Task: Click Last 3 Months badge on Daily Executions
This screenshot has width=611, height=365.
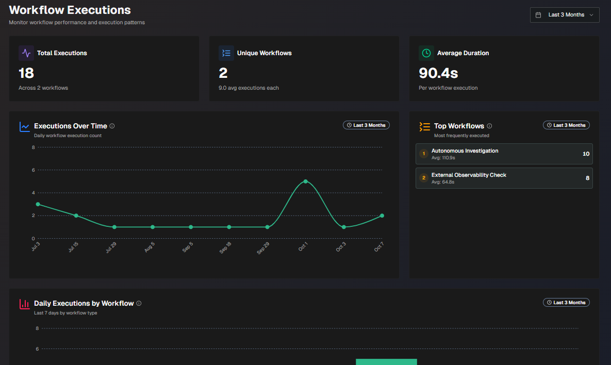Action: pos(566,303)
